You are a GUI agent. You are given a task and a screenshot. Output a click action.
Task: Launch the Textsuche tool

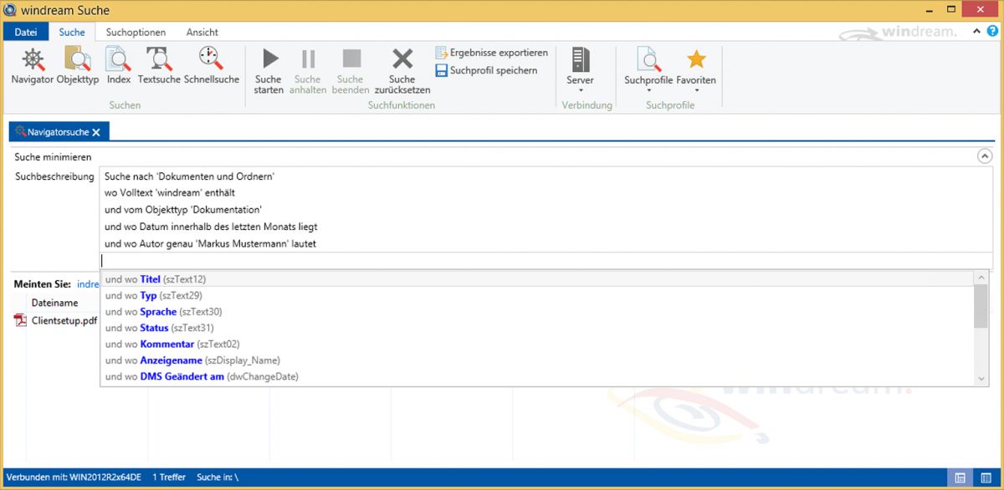(x=159, y=66)
